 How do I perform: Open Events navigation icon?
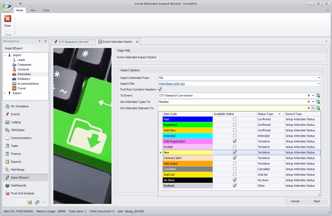7,114
